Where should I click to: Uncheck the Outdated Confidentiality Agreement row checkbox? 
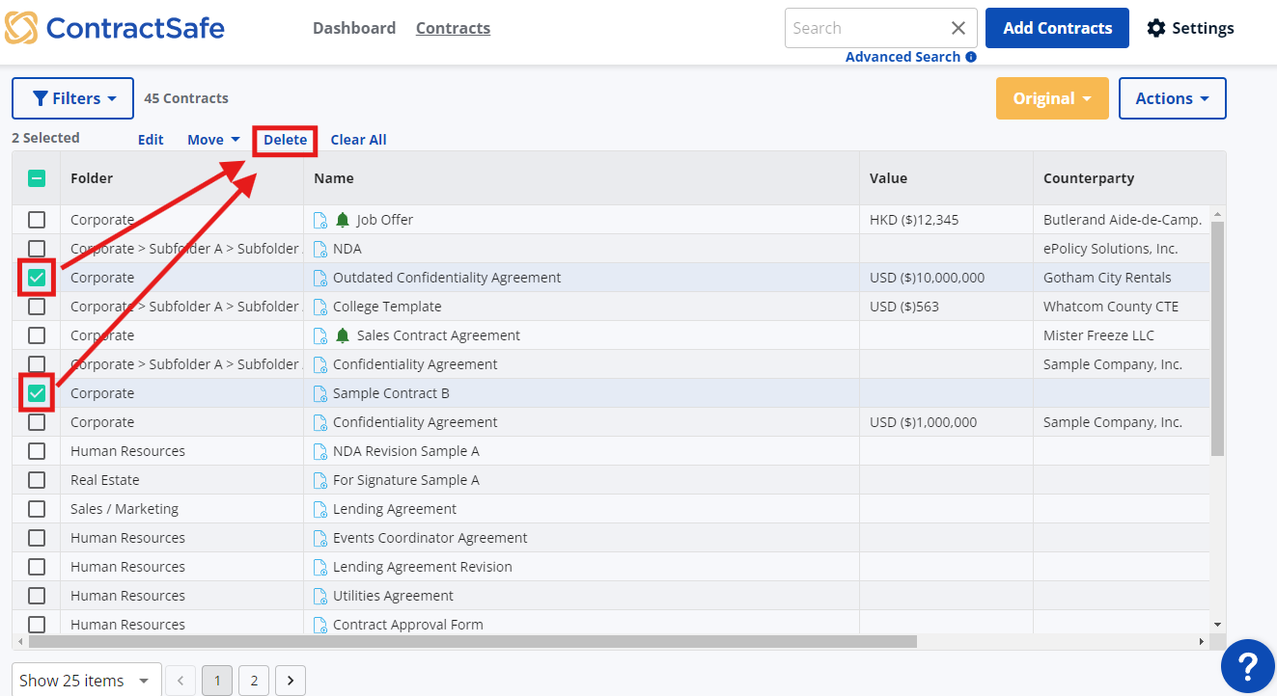click(37, 278)
